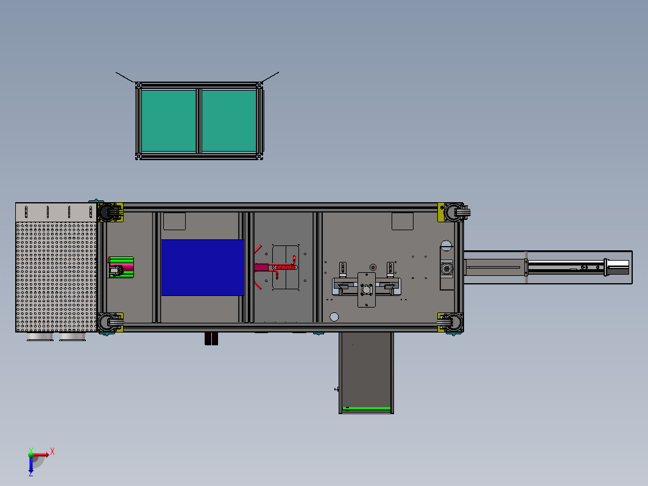This screenshot has height=486, width=648.
Task: Select the center mounting plate with the square flange
Action: coord(367,290)
